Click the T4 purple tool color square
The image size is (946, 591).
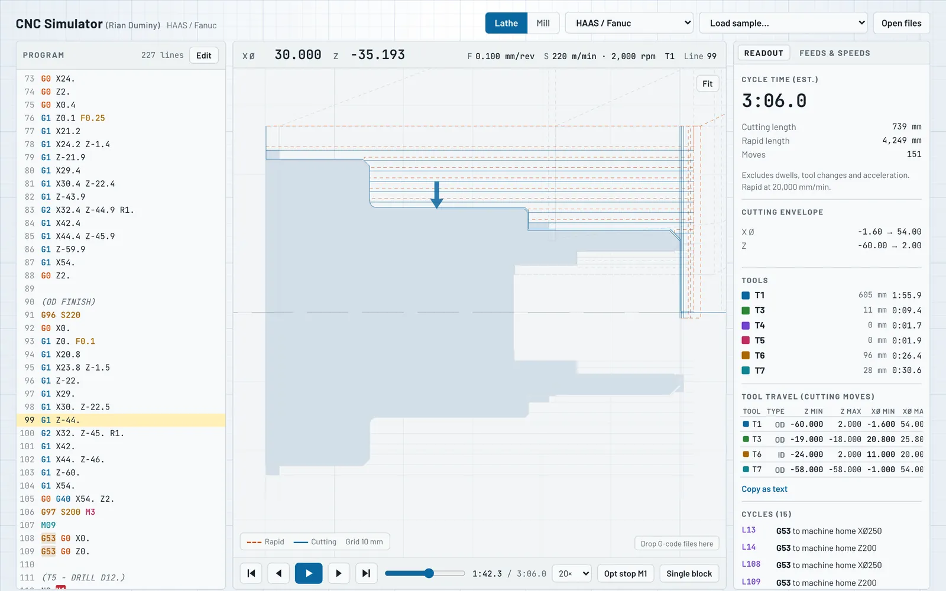(x=746, y=326)
